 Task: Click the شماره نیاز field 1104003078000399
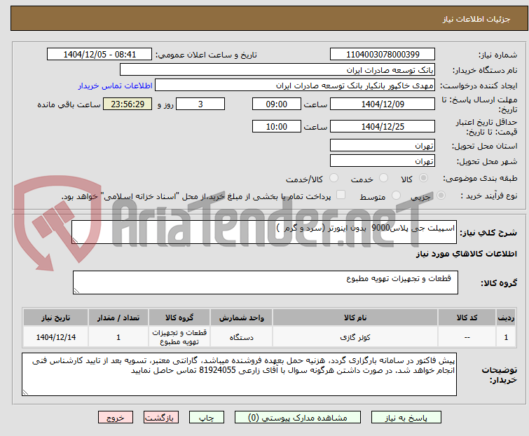pos(383,55)
